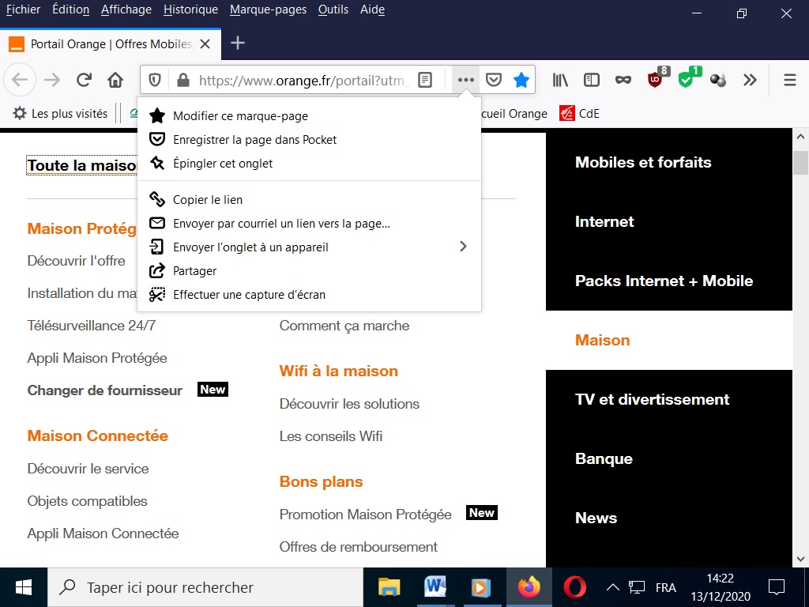This screenshot has width=809, height=607.
Task: Reload the current page
Action: (x=84, y=80)
